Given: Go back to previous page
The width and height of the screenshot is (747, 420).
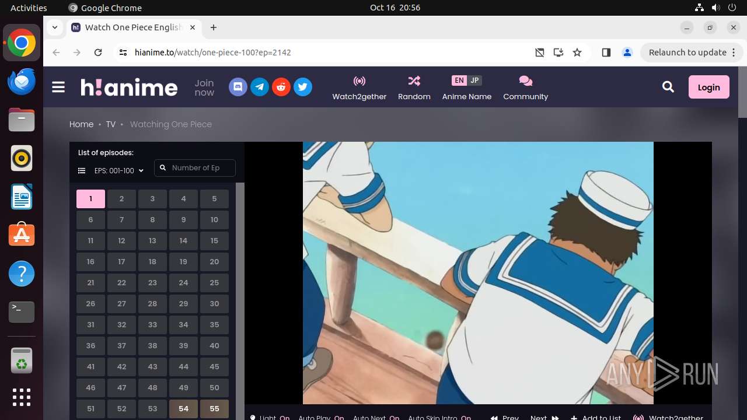Looking at the screenshot, I should [56, 52].
